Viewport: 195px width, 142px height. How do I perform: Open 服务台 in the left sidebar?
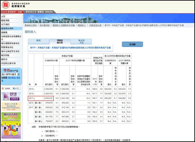tap(4, 59)
